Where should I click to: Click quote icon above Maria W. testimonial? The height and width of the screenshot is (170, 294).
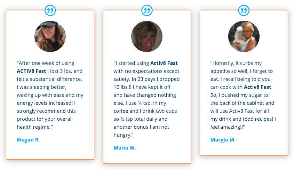pos(147,10)
